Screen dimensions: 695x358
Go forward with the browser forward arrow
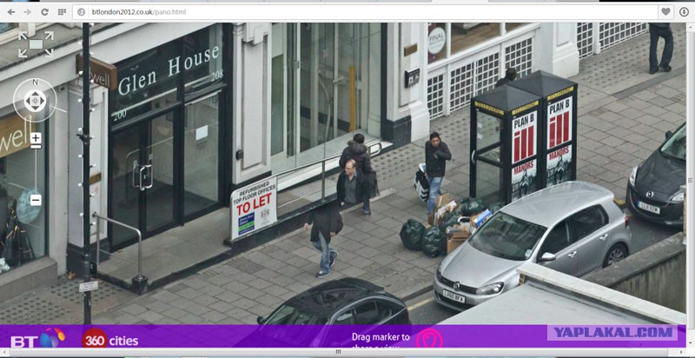coord(28,12)
